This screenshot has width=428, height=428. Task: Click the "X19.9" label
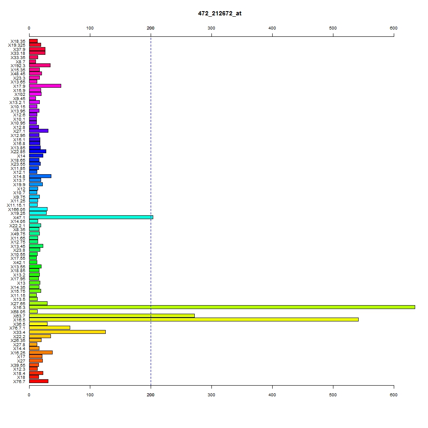click(19, 184)
